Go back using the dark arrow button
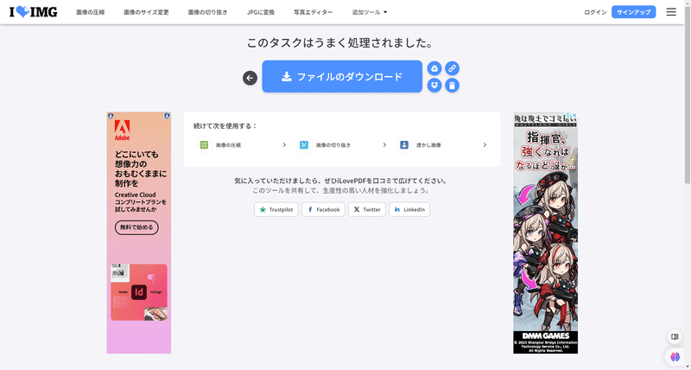Viewport: 691px width, 370px height. pos(250,78)
